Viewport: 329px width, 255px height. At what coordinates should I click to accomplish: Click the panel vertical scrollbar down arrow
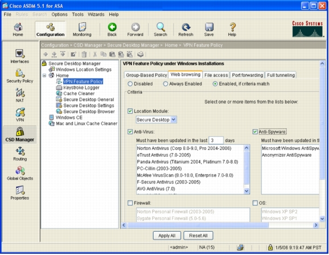click(322, 219)
